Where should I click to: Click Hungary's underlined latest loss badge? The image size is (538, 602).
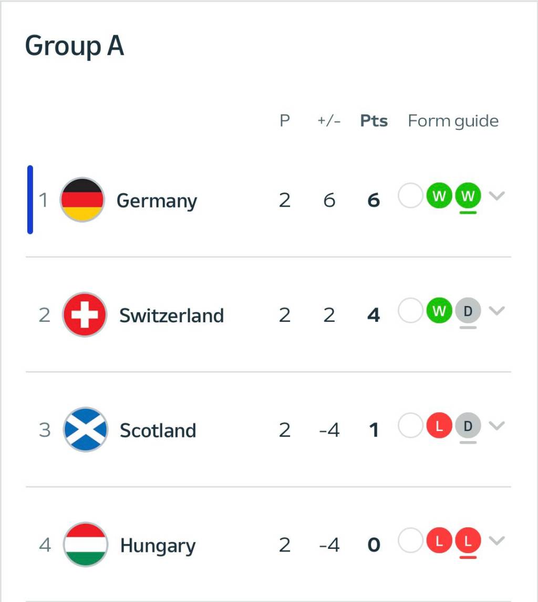click(x=468, y=541)
